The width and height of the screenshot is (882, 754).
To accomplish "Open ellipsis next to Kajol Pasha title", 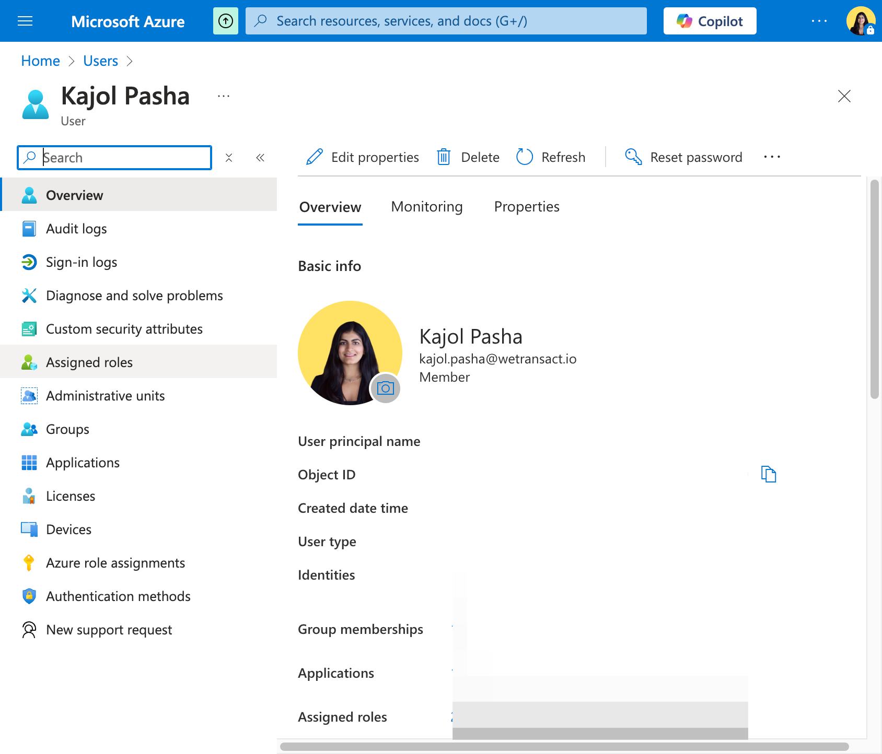I will (x=224, y=96).
